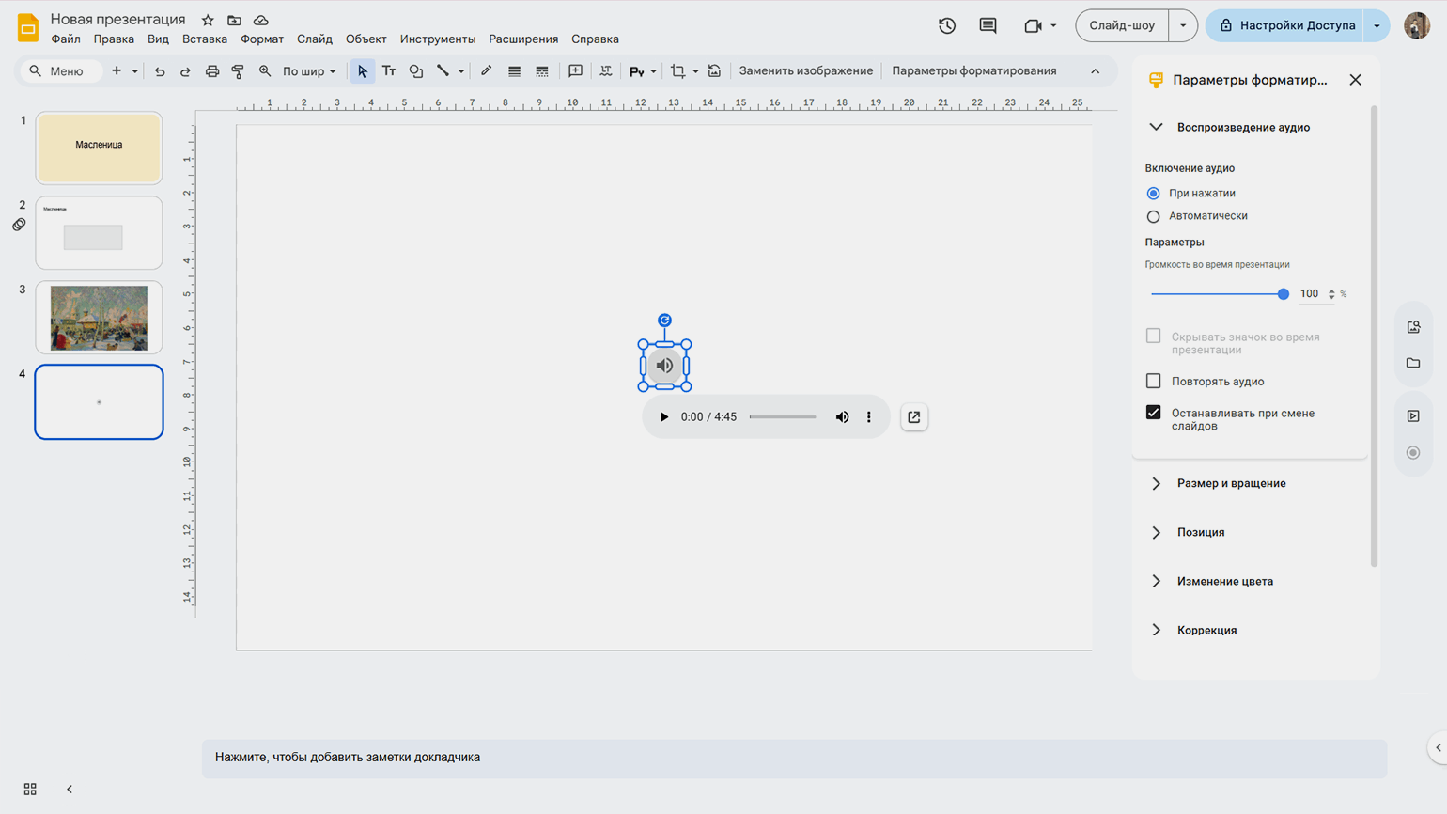Open the zoom 'По шир' dropdown
The width and height of the screenshot is (1447, 814).
[x=309, y=71]
